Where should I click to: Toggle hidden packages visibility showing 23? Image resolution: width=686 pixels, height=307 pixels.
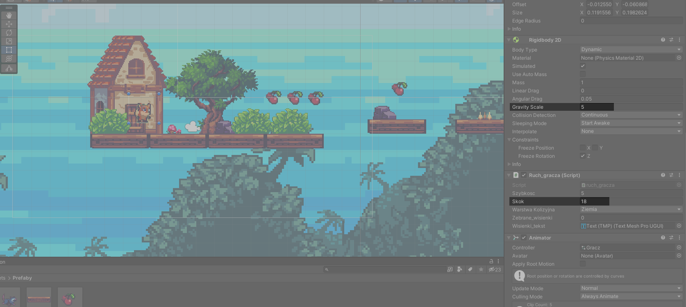495,269
